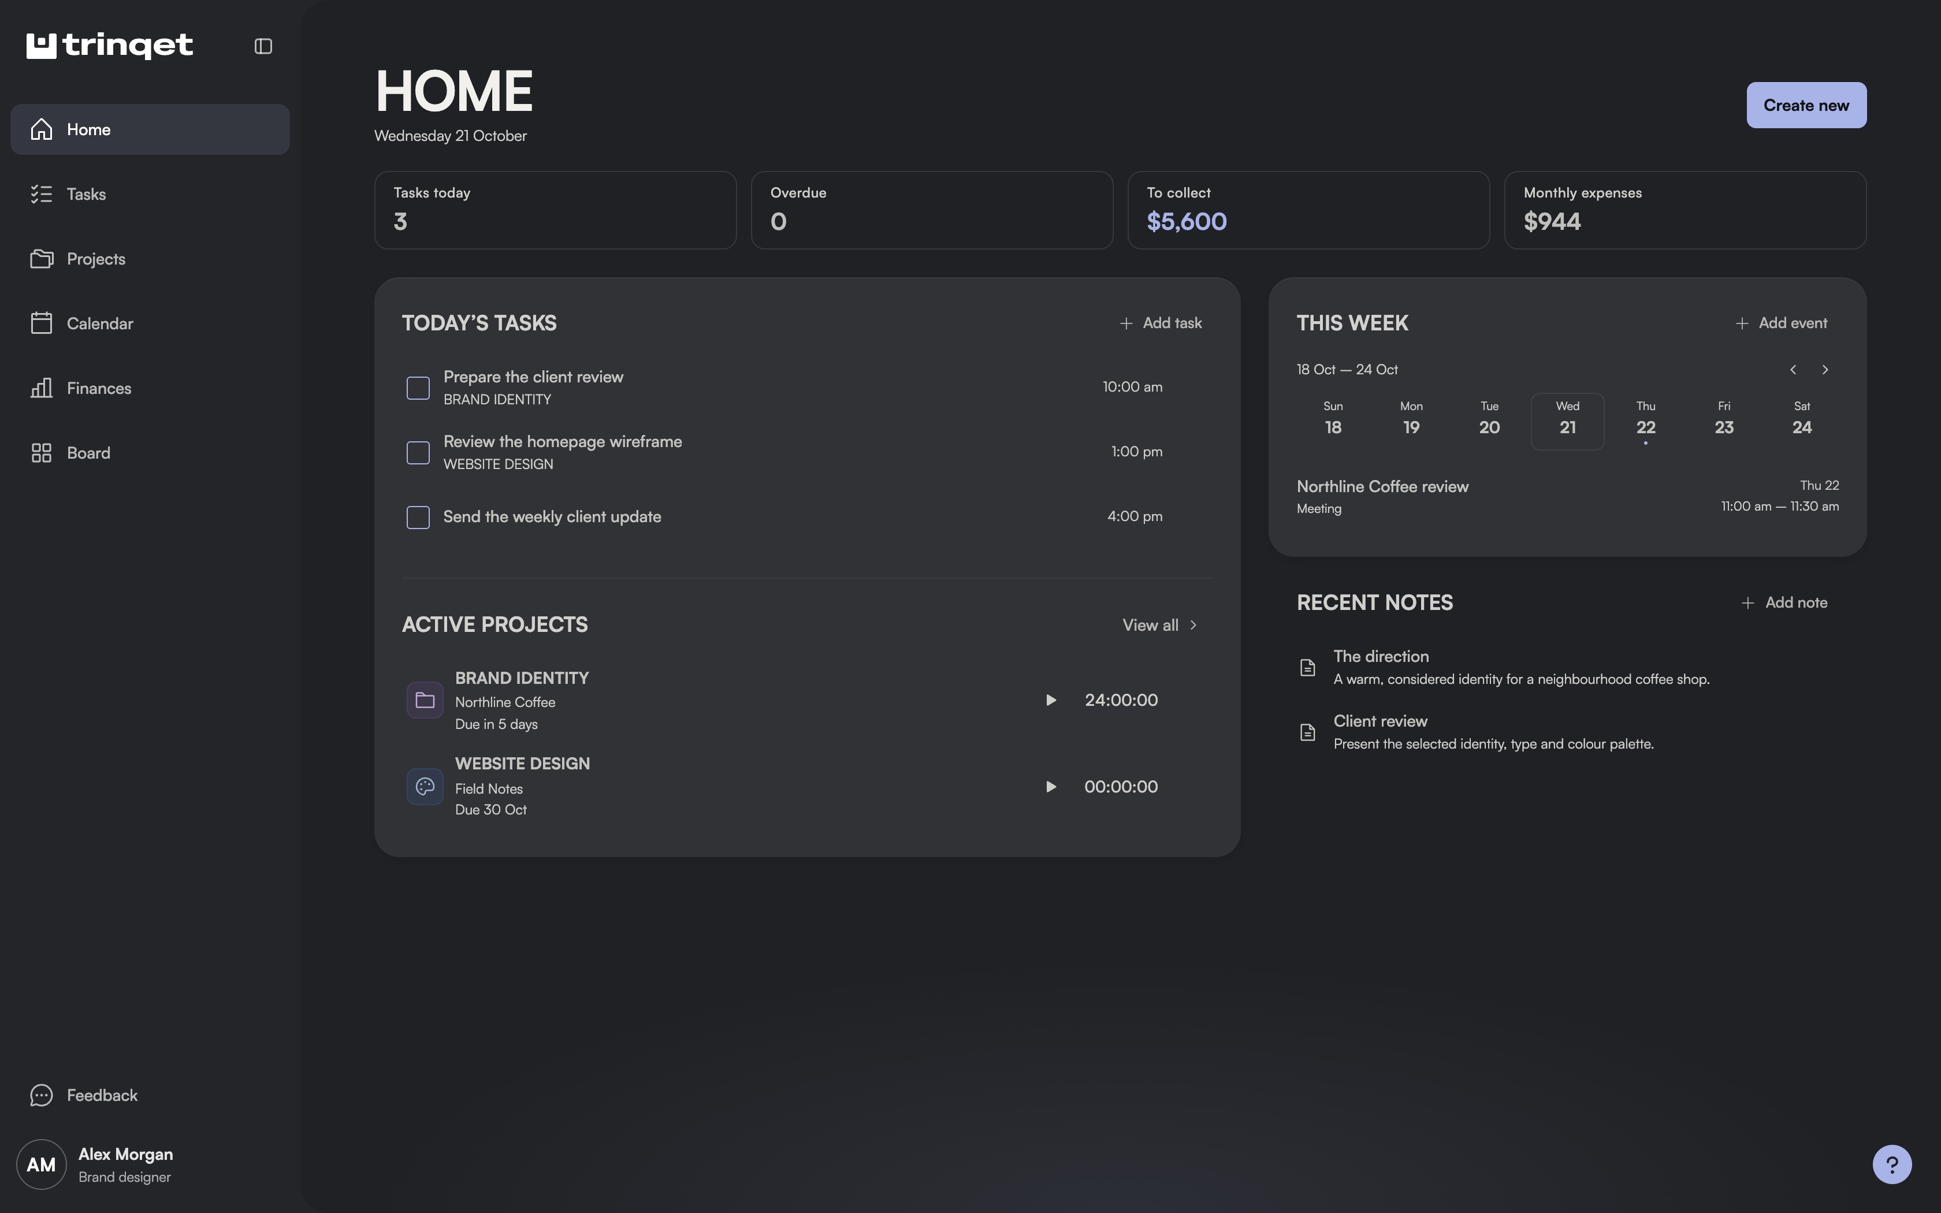
Task: Open the Calendar page
Action: 150,323
